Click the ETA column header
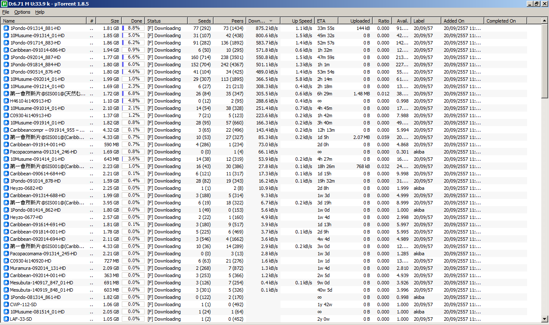The image size is (549, 325). [326, 21]
